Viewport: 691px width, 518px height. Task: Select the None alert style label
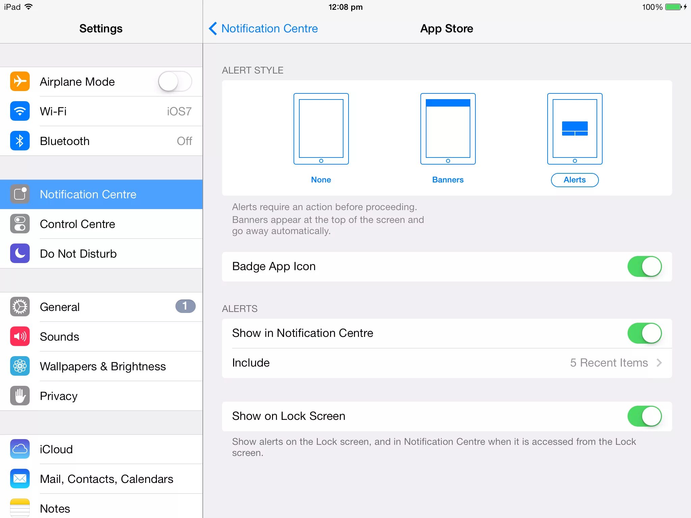[x=321, y=180]
